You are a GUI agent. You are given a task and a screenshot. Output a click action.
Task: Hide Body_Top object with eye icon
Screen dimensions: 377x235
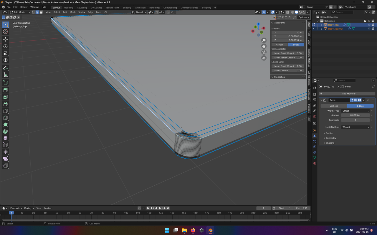(x=369, y=25)
